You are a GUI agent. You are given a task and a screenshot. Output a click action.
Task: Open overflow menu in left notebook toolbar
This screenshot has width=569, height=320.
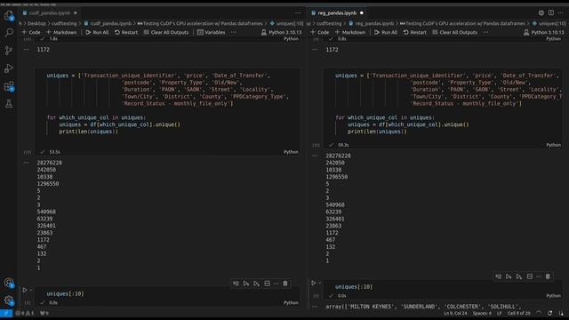click(234, 32)
